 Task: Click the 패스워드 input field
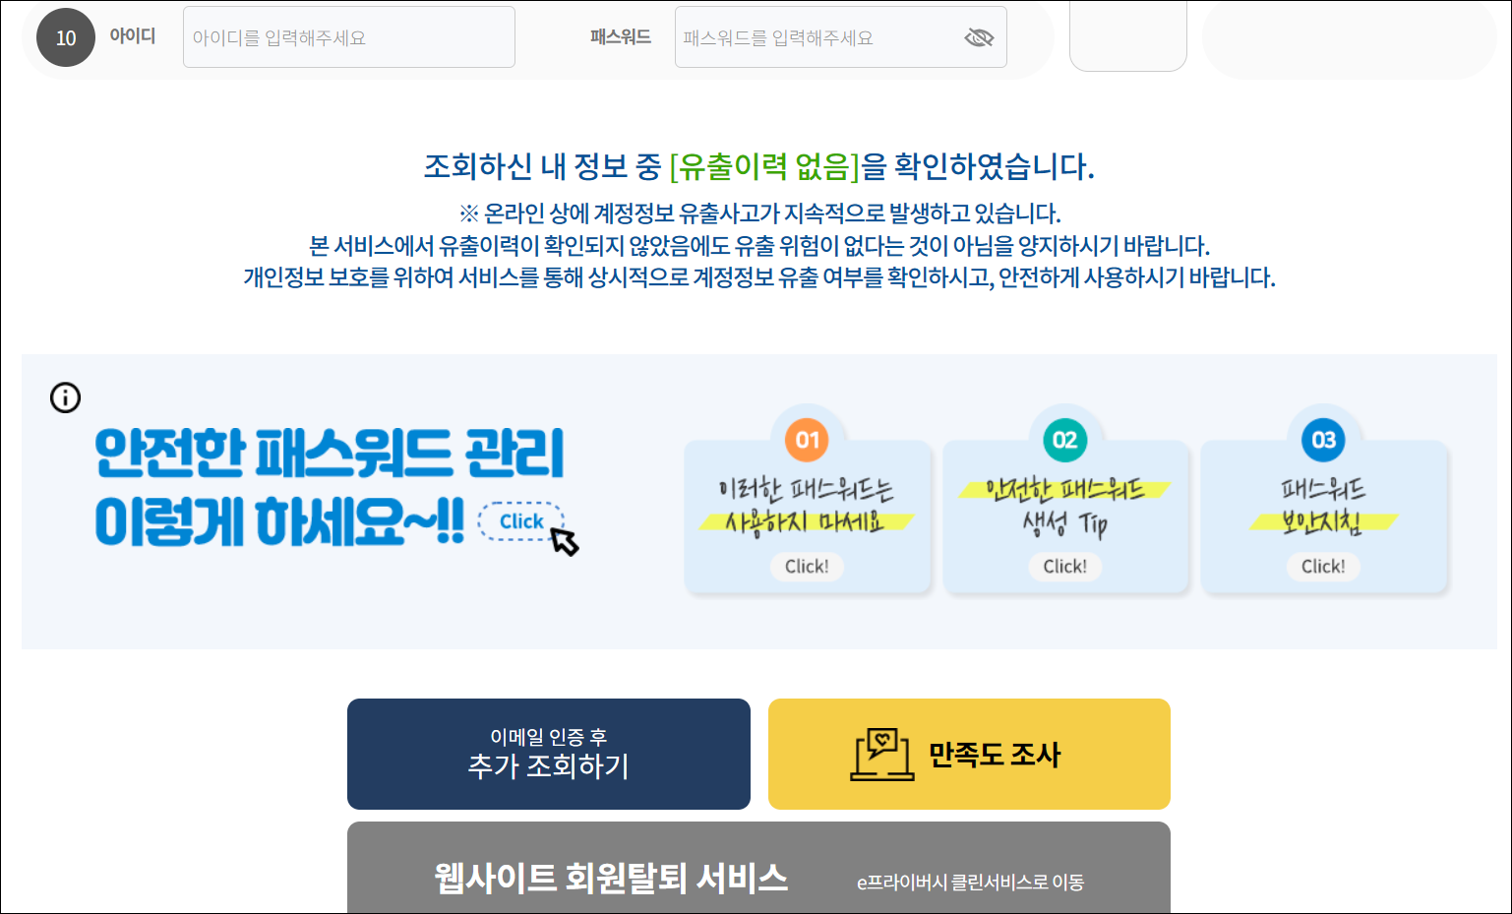841,37
